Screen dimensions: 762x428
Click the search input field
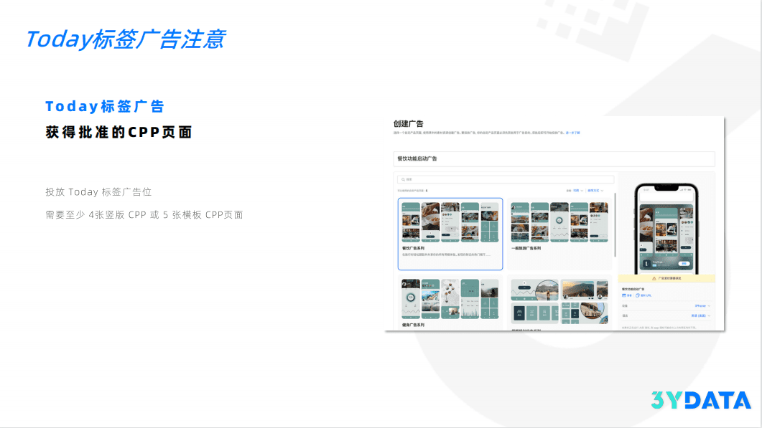(505, 180)
